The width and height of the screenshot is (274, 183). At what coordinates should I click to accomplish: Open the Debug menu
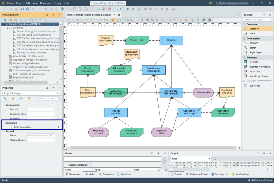coord(57,3)
